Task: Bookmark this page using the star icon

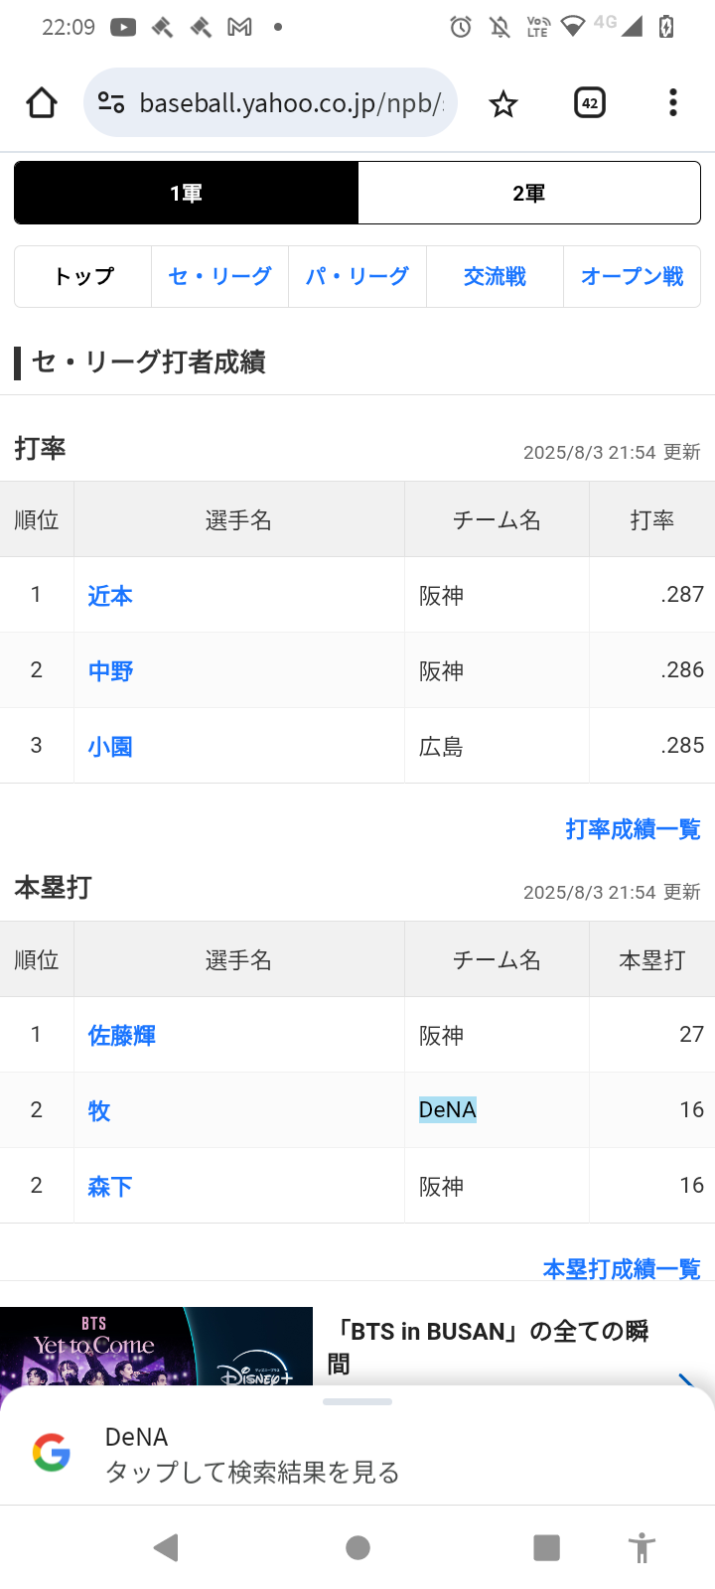Action: point(502,102)
